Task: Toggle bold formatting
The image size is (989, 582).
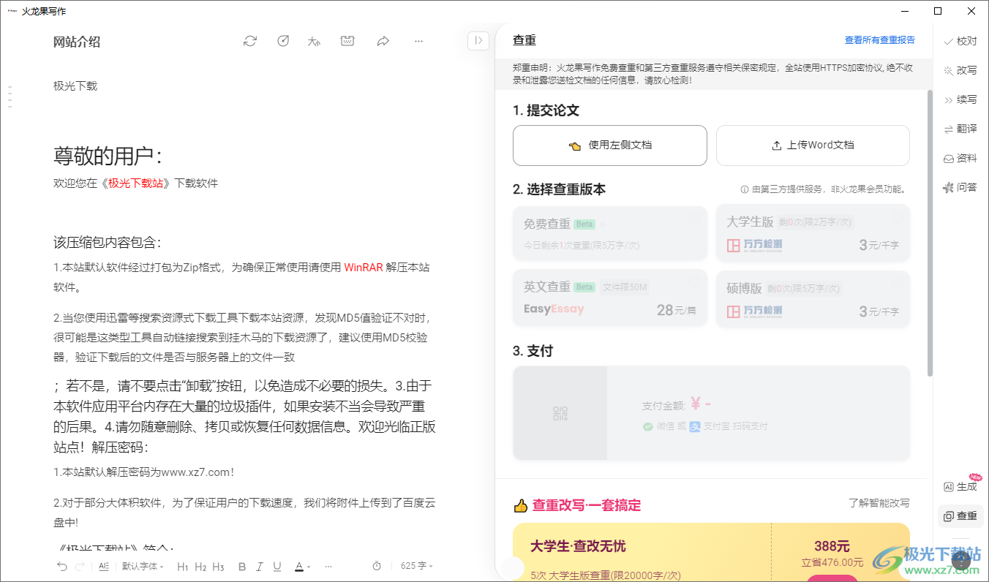Action: tap(241, 567)
